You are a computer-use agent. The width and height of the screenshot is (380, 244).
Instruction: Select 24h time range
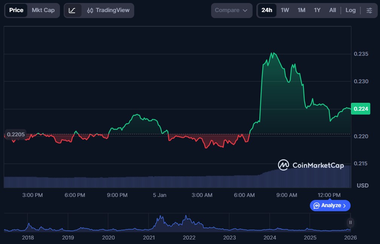(267, 10)
